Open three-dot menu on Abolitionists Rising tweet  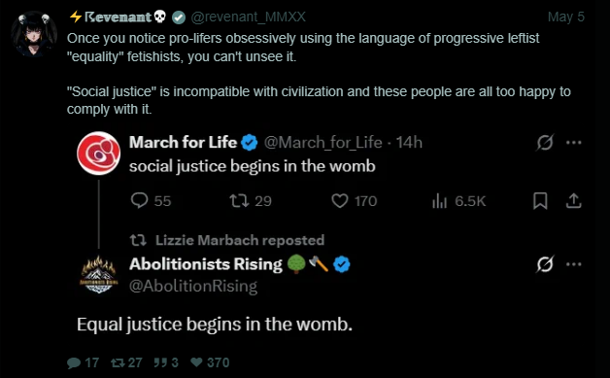click(x=574, y=264)
